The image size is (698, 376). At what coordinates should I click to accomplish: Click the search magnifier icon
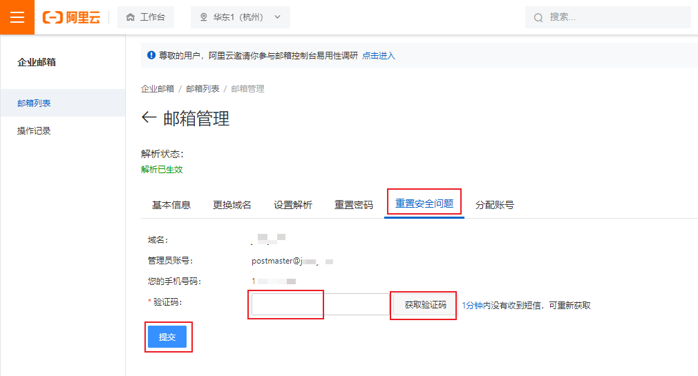tap(538, 18)
